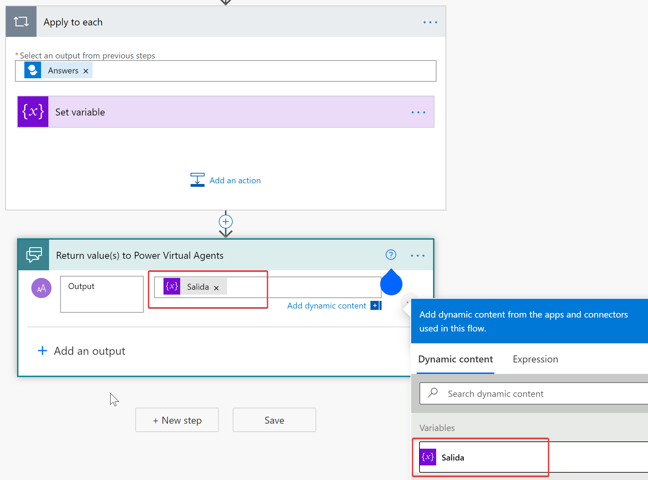Screen dimensions: 648x480
Task: Click the Set variable purple icon
Action: click(x=33, y=112)
